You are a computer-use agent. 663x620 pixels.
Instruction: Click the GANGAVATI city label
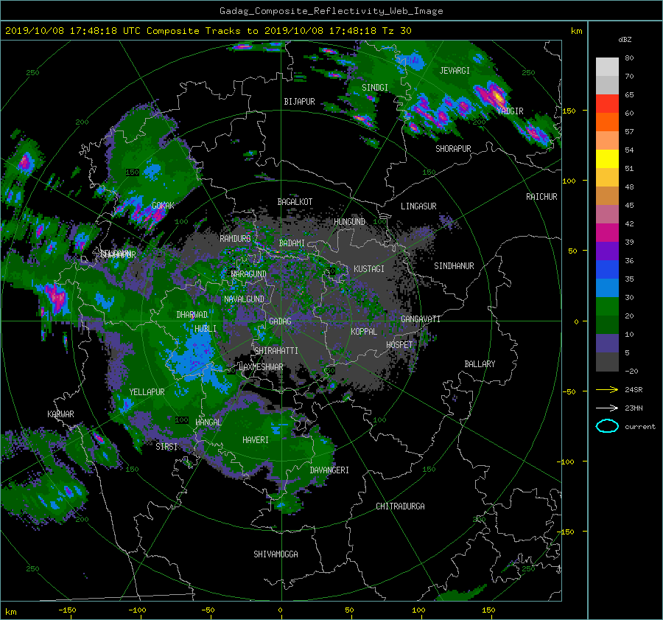[421, 319]
